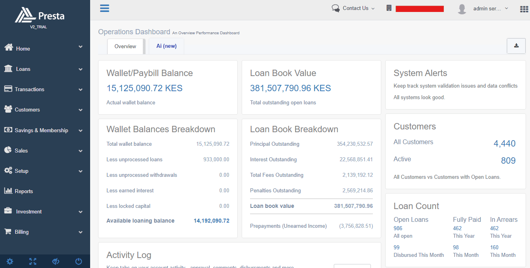Click the organization building icon
The width and height of the screenshot is (530, 268).
point(389,8)
